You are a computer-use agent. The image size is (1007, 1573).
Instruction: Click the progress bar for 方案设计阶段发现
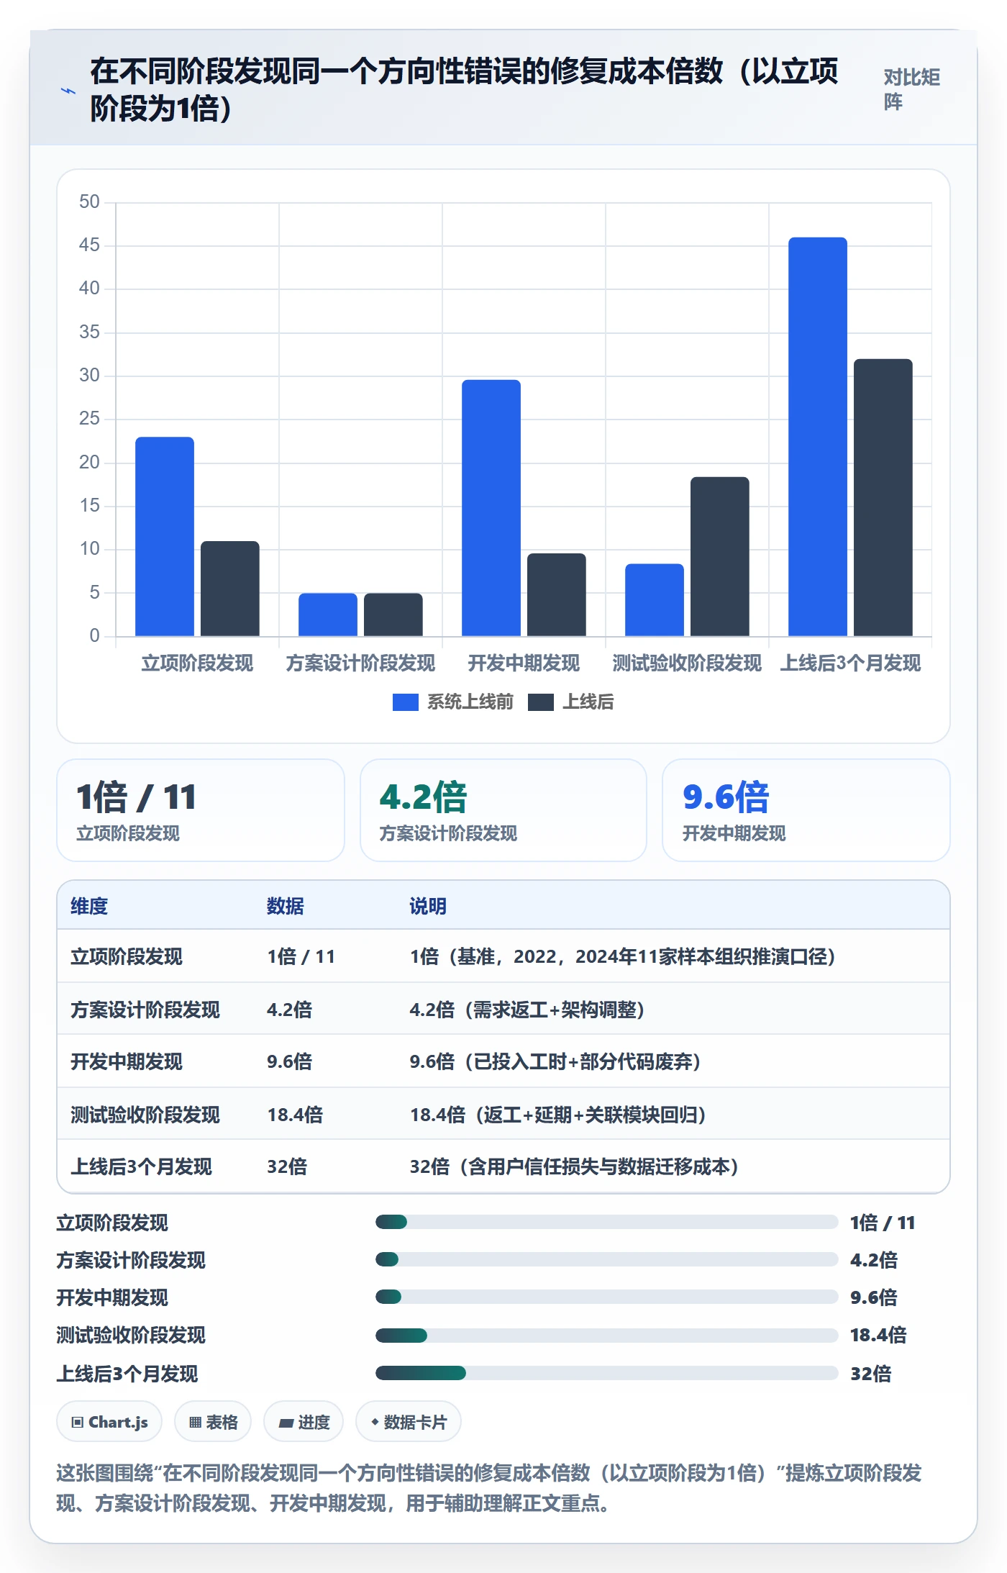(x=607, y=1259)
